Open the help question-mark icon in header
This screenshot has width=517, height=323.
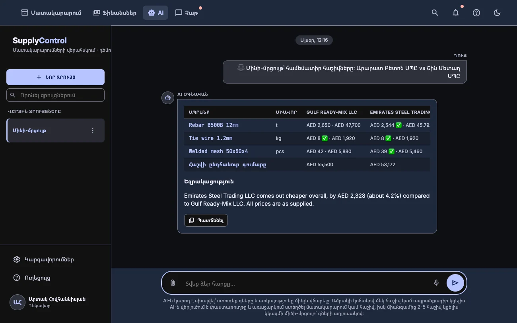tap(476, 13)
